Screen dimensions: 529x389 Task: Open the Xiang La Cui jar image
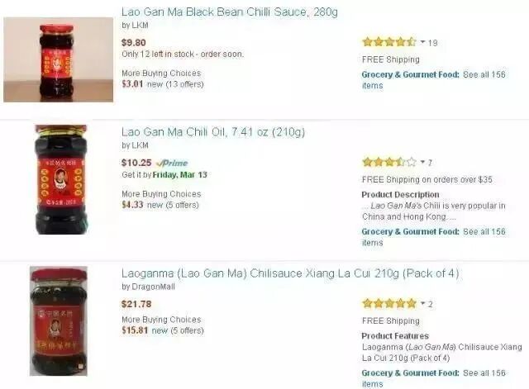click(59, 321)
